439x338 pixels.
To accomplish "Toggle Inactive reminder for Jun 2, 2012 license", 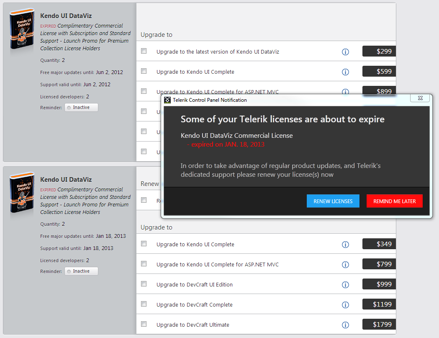I will (x=81, y=108).
